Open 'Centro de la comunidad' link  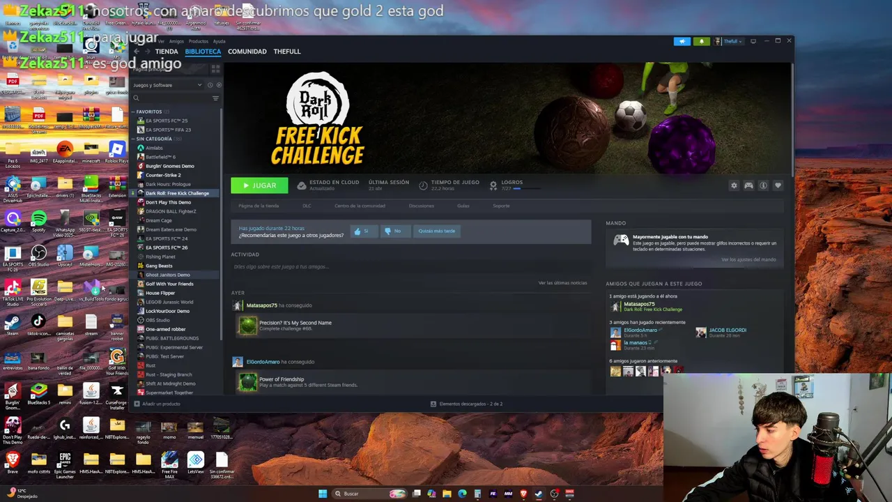pyautogui.click(x=360, y=206)
